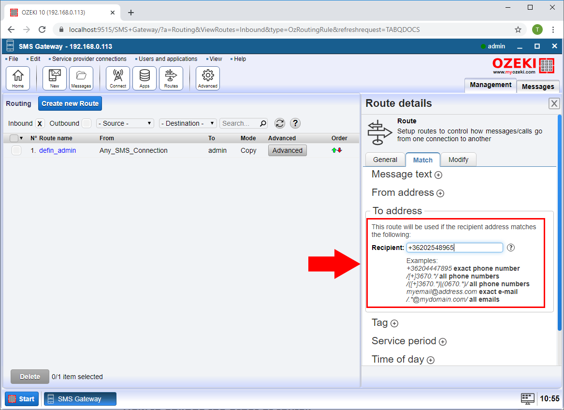Click the OZEKI logo
Screen dimensions: 564x410
coord(523,66)
